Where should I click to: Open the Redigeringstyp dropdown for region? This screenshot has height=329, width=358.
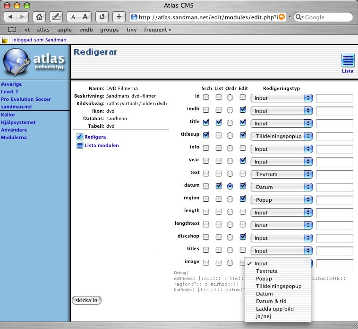[x=281, y=200]
